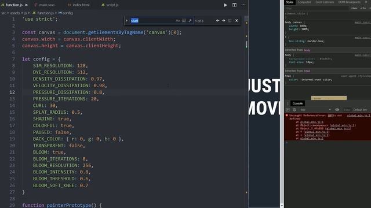371x208 pixels.
Task: Open the DevTools DOM Breakpoints tab
Action: [349, 2]
